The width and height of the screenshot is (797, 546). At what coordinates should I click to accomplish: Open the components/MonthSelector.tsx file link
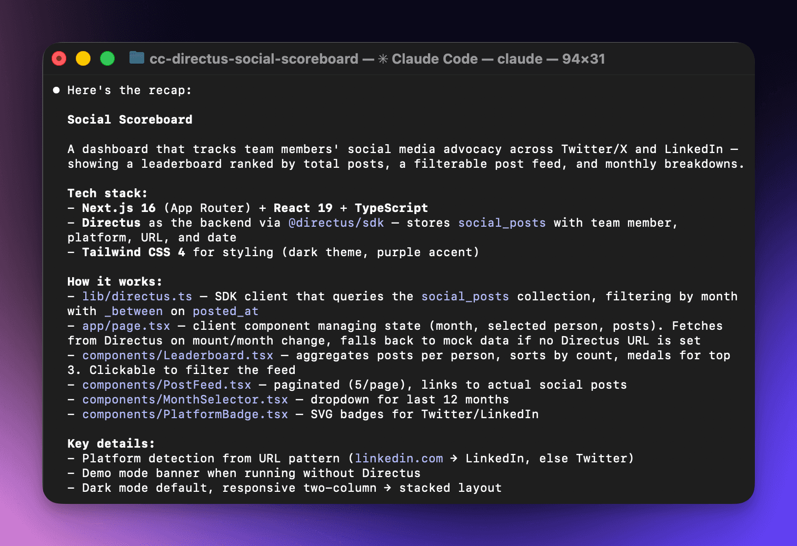click(185, 400)
